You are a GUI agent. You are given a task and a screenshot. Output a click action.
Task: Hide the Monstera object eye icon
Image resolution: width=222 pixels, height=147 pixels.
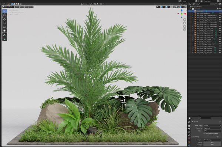pos(220,42)
